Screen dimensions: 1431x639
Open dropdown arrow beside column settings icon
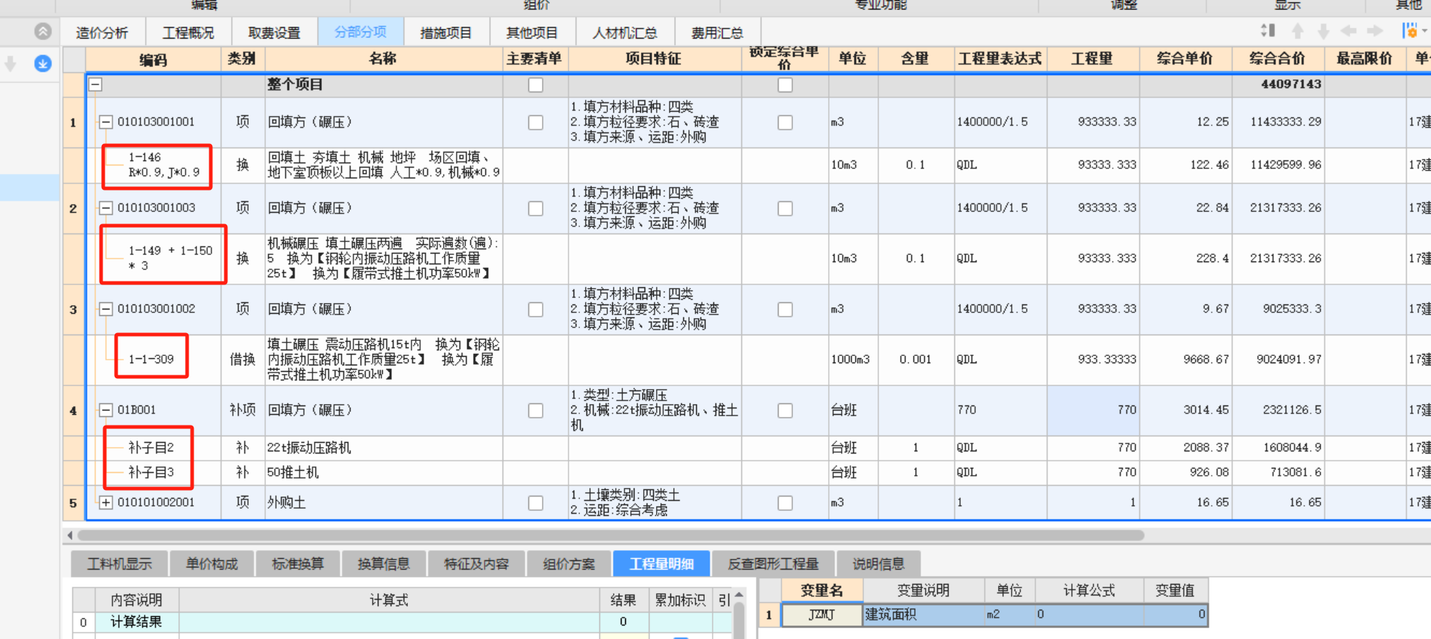click(1425, 31)
